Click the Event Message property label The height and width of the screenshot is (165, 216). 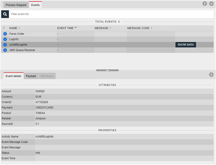11,148
